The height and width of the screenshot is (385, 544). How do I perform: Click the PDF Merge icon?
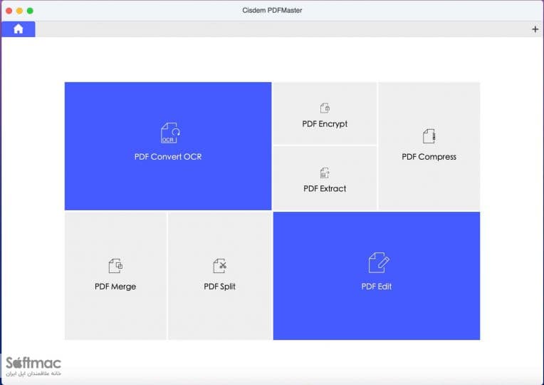tap(115, 266)
